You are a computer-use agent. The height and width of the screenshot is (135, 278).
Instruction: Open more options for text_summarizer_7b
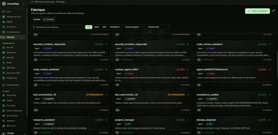click(x=107, y=95)
